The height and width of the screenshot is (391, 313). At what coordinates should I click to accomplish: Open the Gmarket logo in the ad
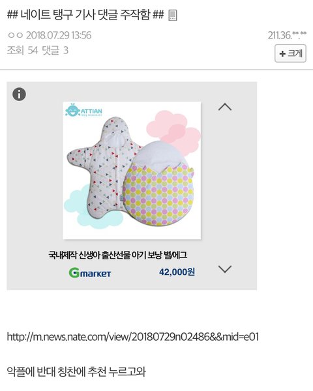point(90,273)
